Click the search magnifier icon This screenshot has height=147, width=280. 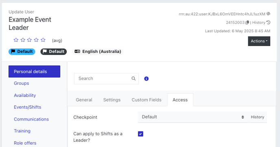pos(133,79)
